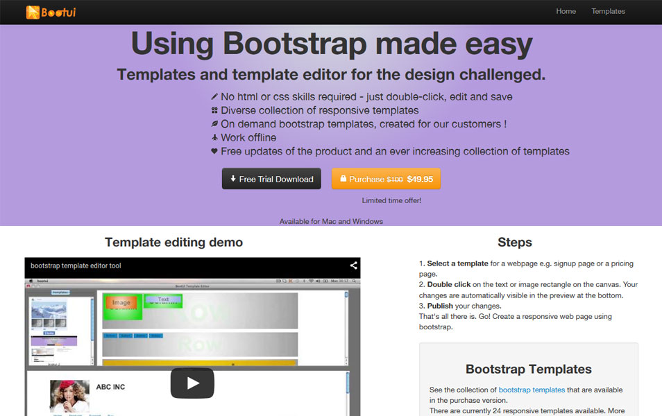
Task: Click the leaf icon beside 'On demand bootstrap templates'
Action: [214, 123]
